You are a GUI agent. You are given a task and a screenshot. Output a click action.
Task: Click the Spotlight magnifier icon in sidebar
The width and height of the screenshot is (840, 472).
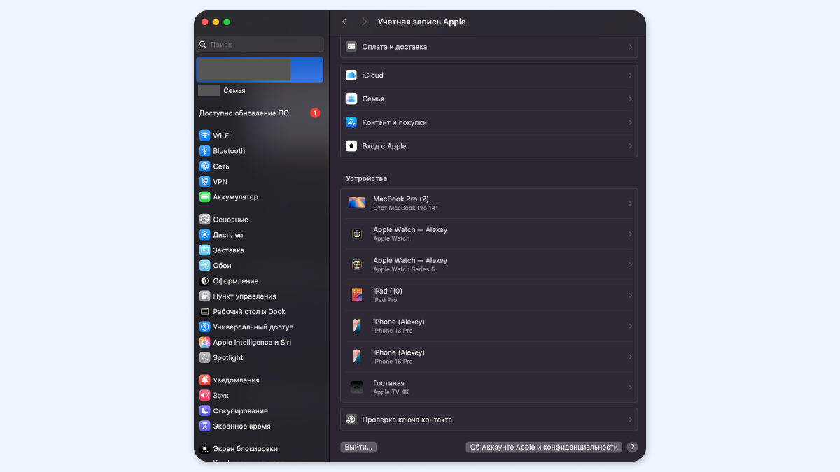point(204,358)
